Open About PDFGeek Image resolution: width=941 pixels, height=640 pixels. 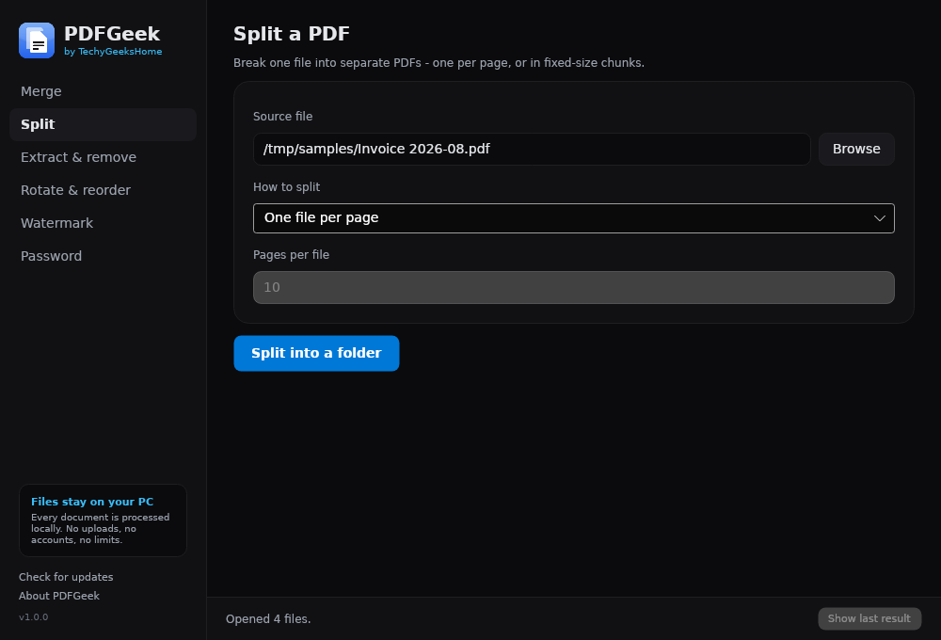coord(58,596)
